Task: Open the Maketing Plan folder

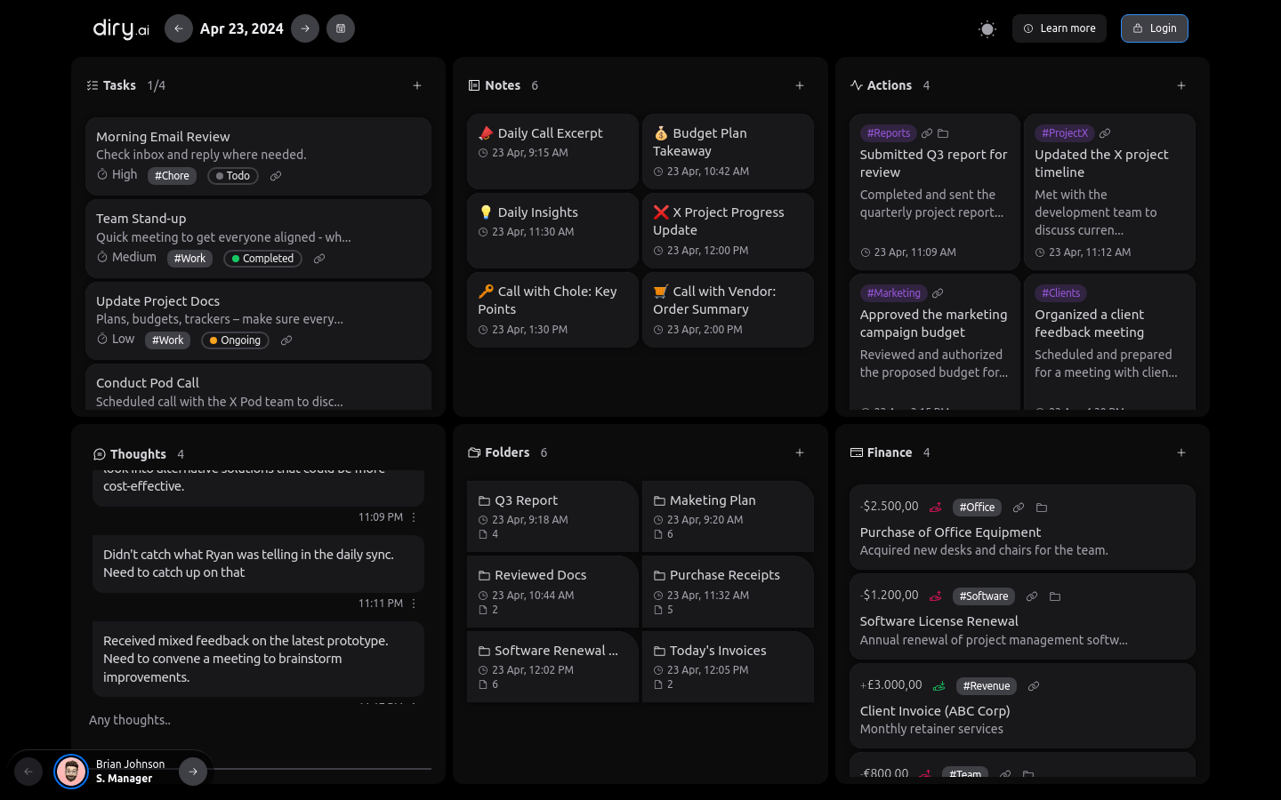Action: 728,516
